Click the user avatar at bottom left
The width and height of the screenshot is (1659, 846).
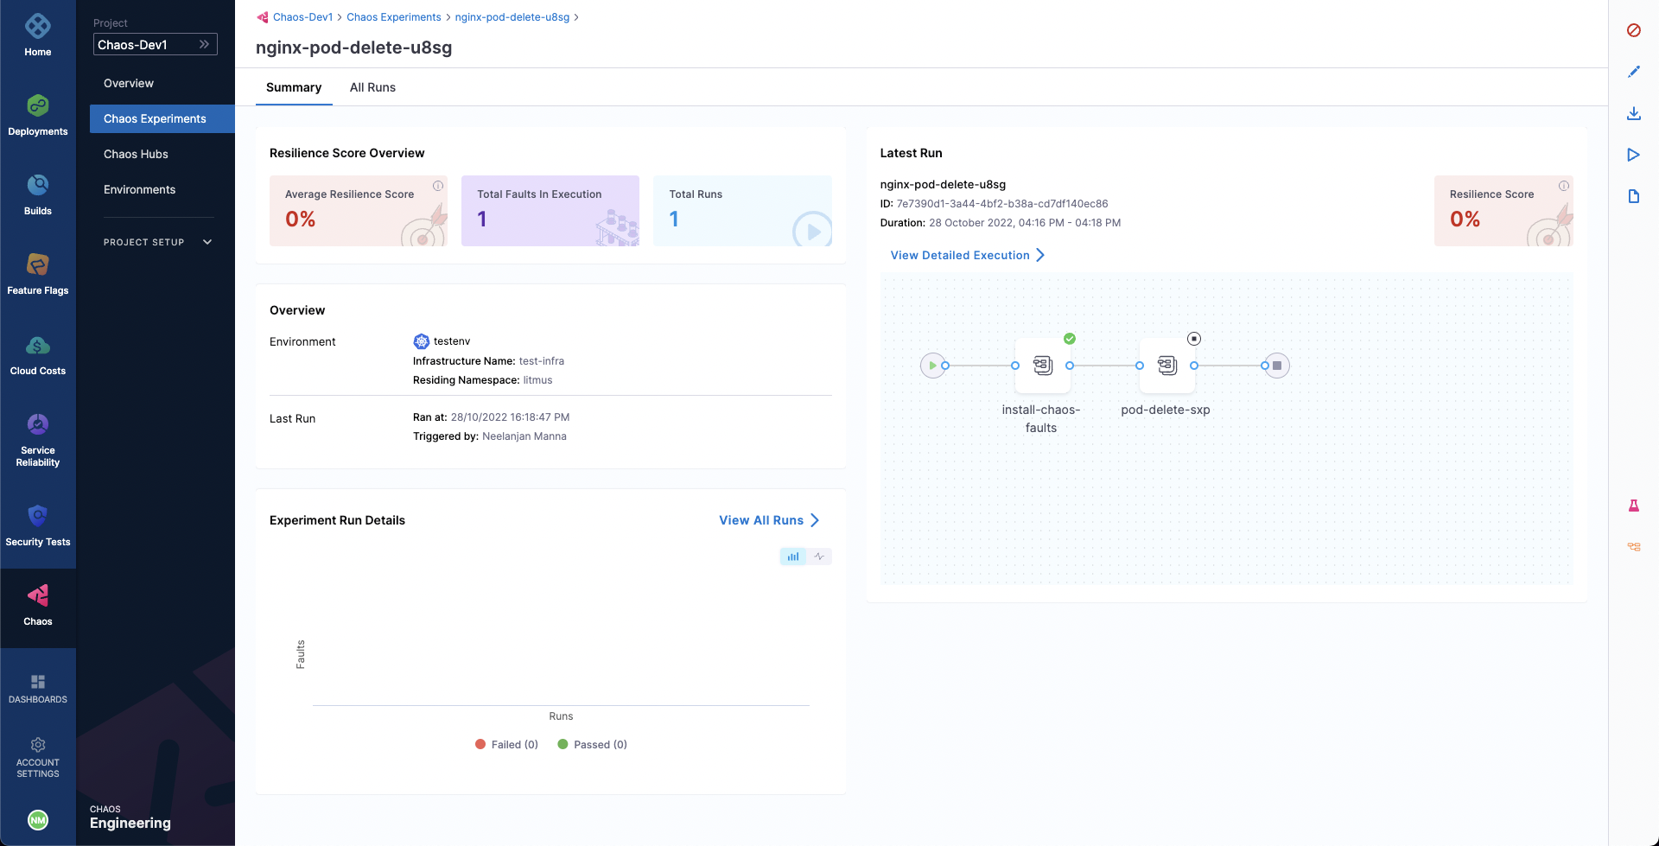pyautogui.click(x=37, y=819)
